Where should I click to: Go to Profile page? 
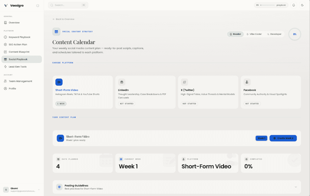(x=21, y=89)
